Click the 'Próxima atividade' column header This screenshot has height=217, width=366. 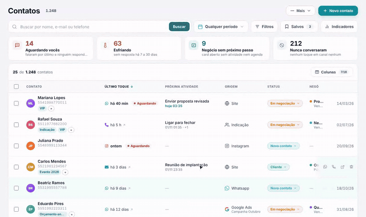coord(181,86)
